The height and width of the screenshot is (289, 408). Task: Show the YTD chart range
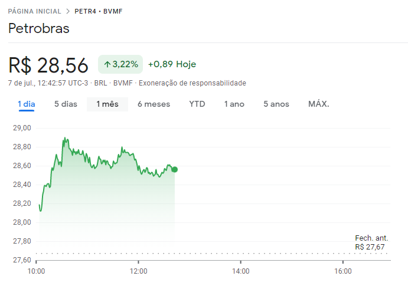coord(197,104)
